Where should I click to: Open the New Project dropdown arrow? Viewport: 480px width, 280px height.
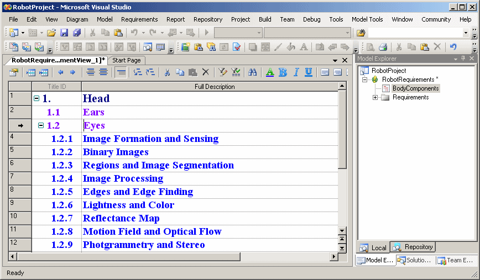coord(23,33)
